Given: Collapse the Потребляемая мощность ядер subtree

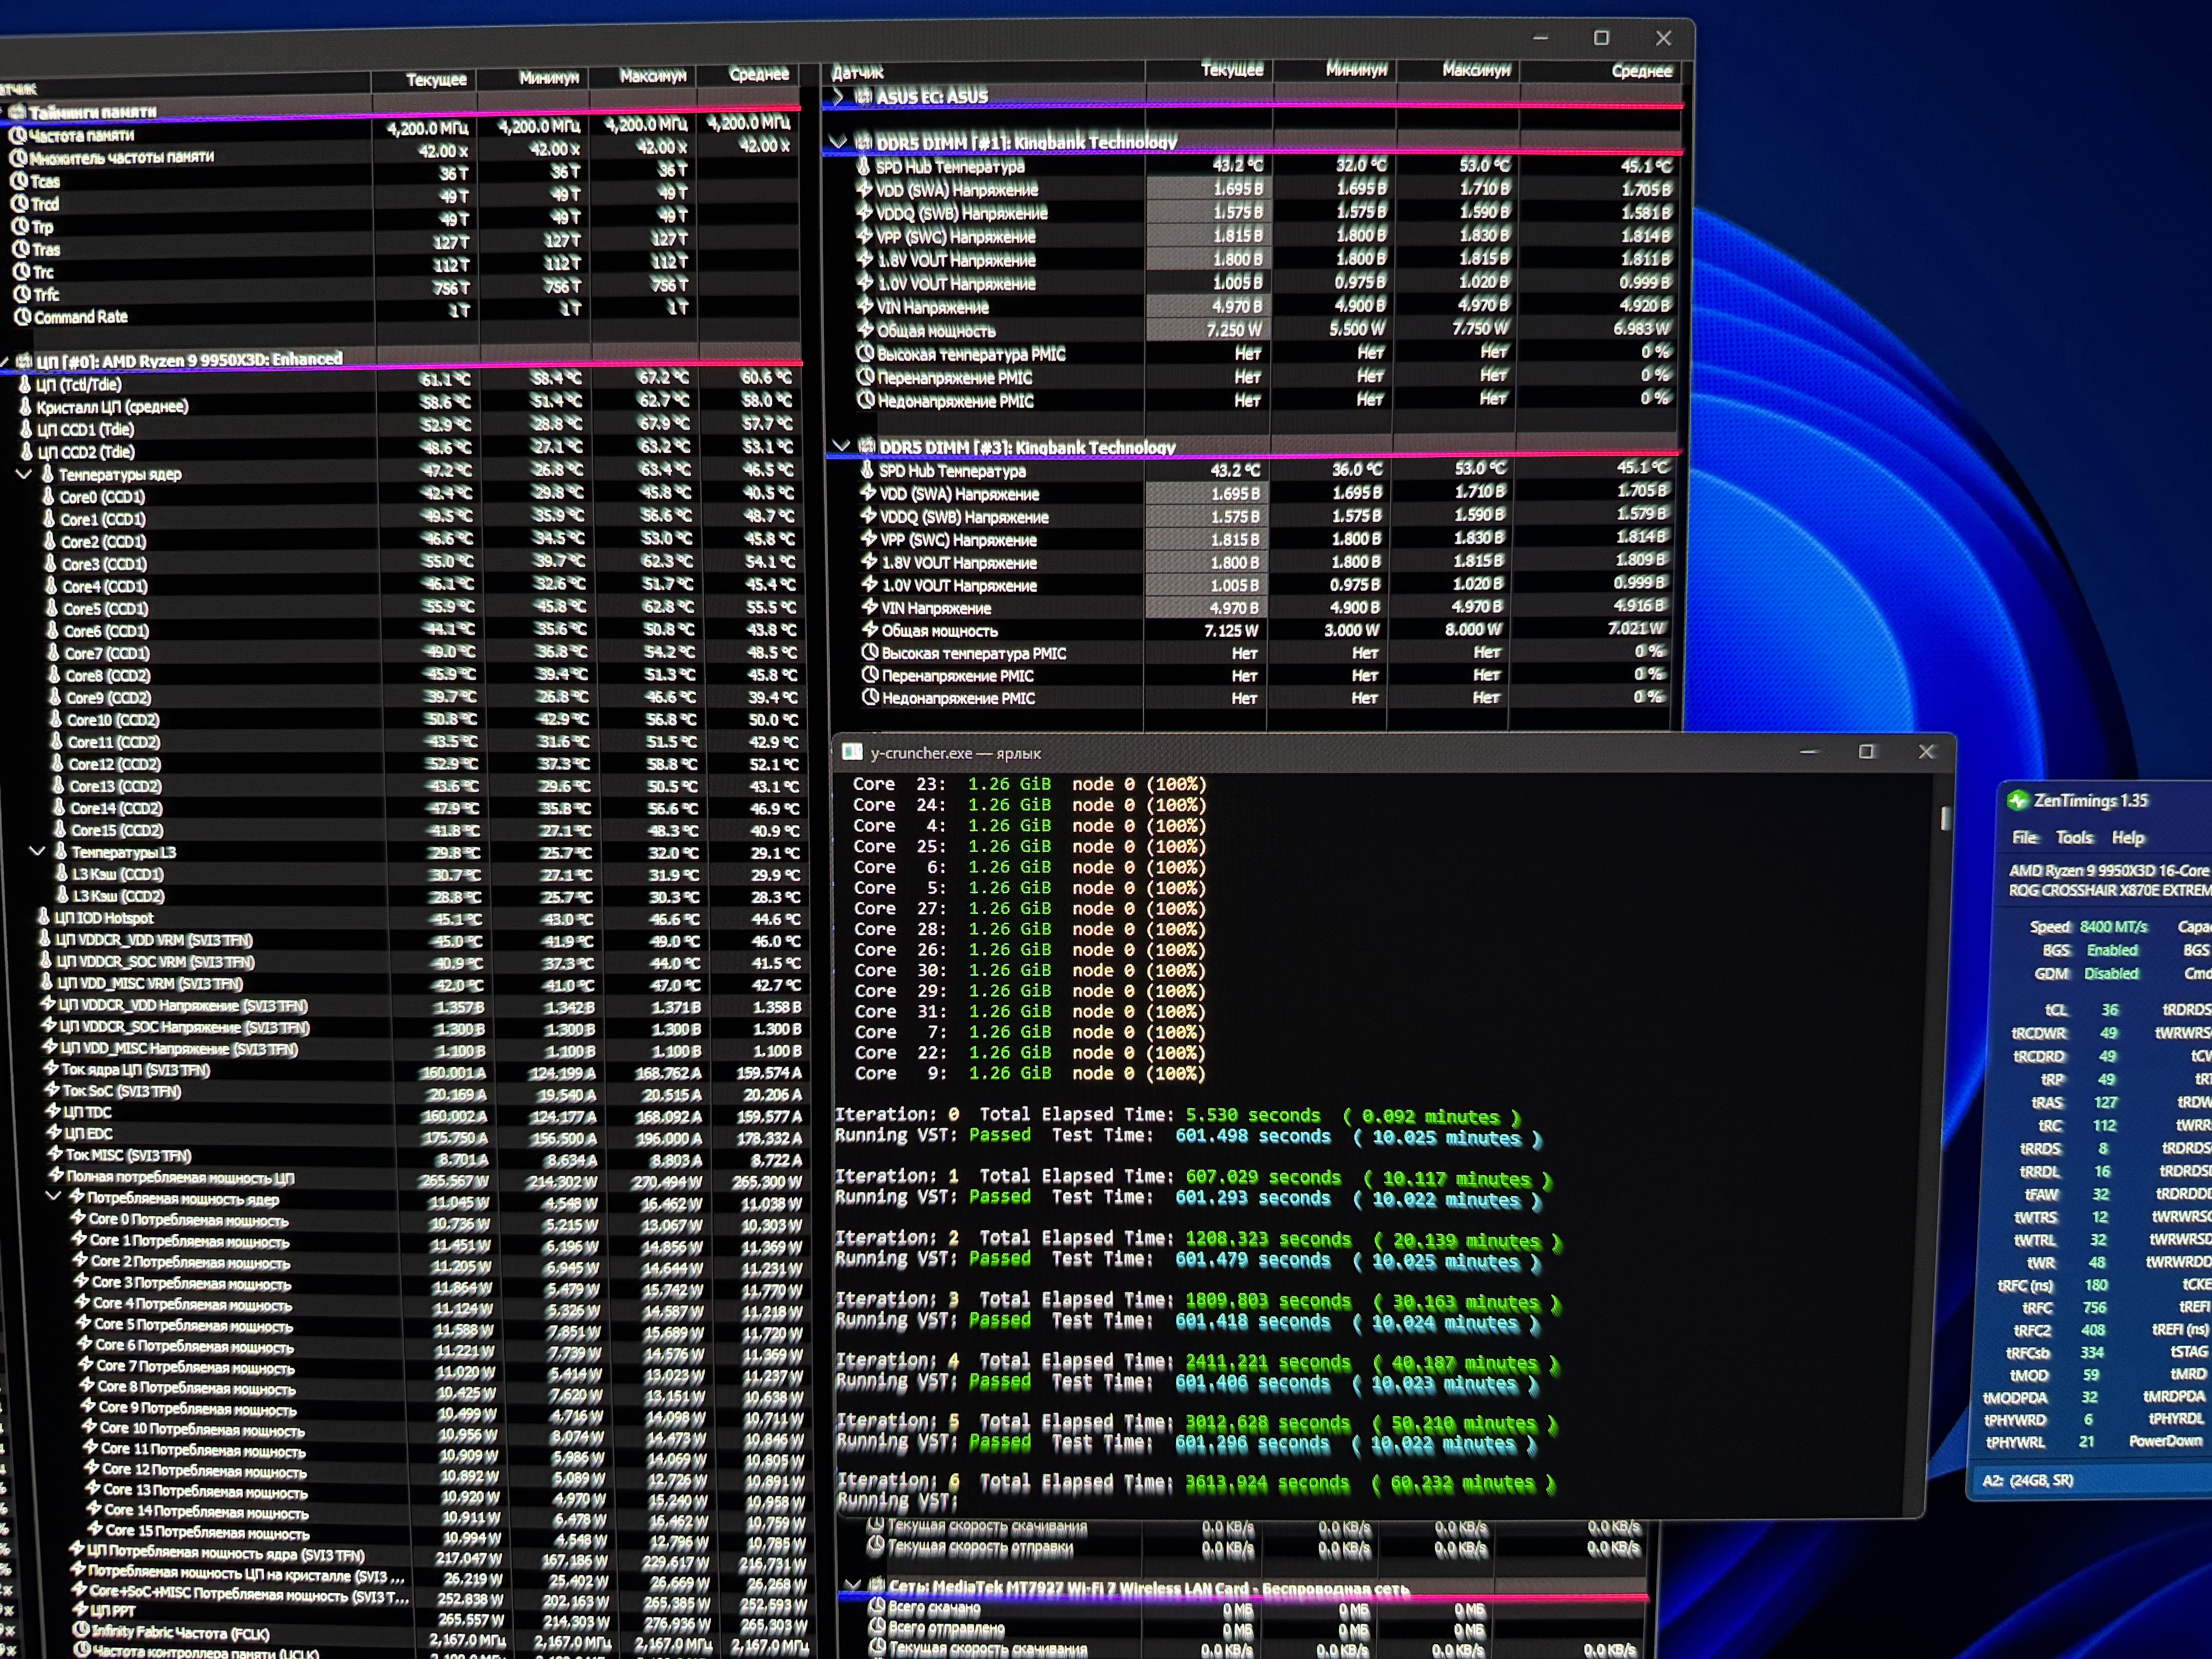Looking at the screenshot, I should click(x=53, y=1196).
